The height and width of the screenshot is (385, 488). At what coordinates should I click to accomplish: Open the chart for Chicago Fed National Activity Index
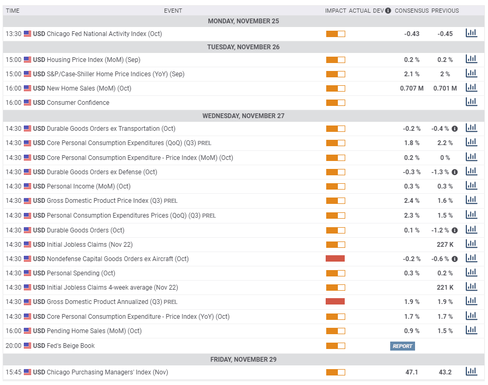pyautogui.click(x=471, y=32)
